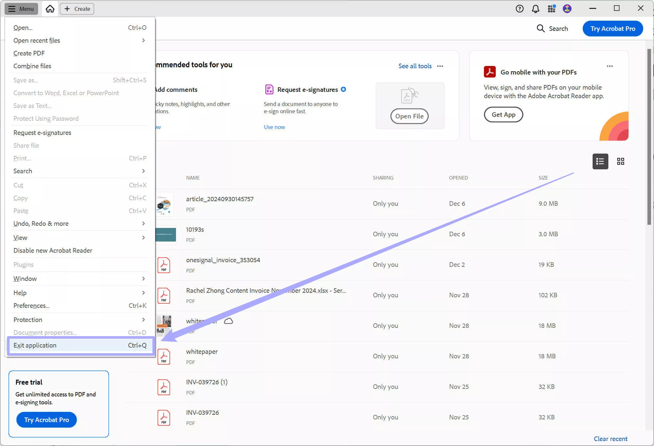Click cloud icon beside whitepaper file
The width and height of the screenshot is (654, 446).
coord(229,321)
